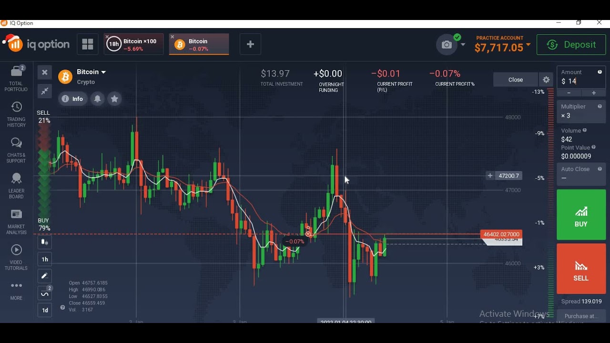Increase amount with plus button

[594, 93]
